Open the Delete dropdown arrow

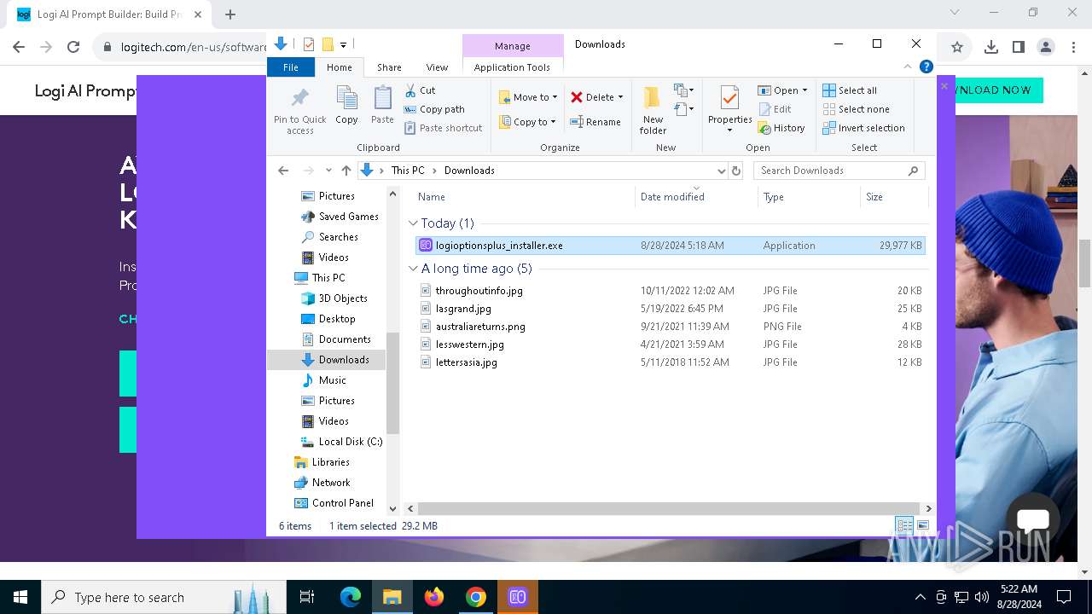point(620,97)
